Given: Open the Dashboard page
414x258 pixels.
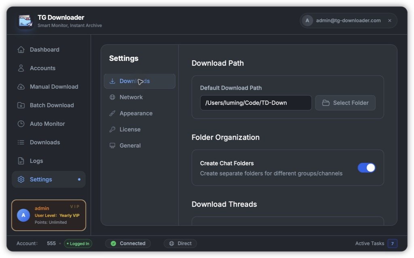Looking at the screenshot, I should click(x=49, y=50).
